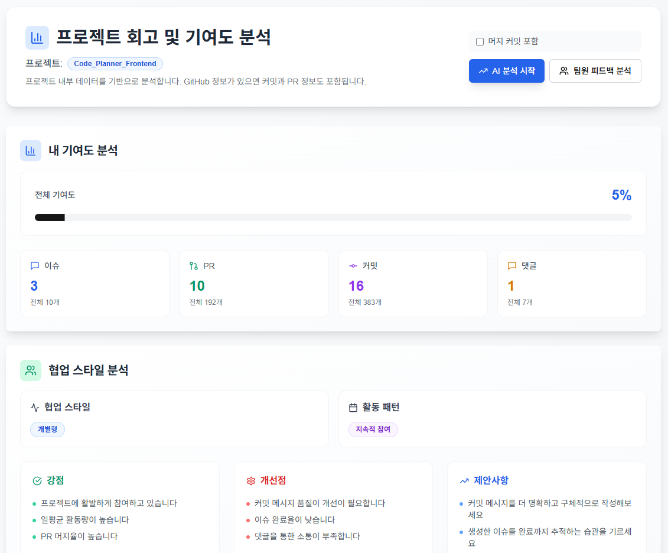Click the 개별형 collaboration style tag
Viewport: 668px width, 553px height.
click(x=47, y=430)
